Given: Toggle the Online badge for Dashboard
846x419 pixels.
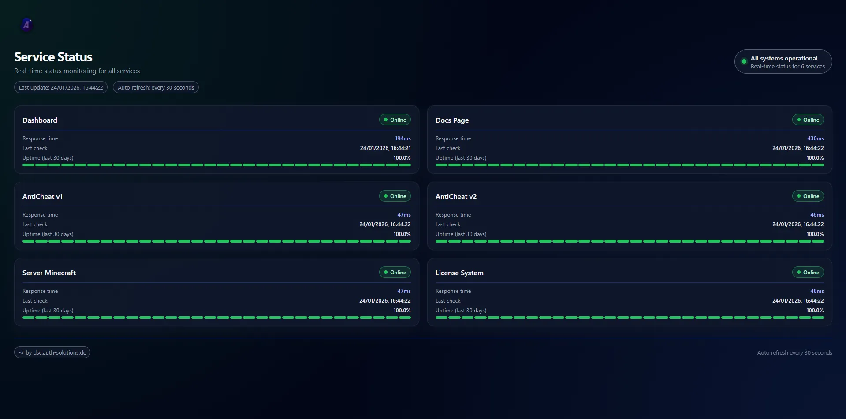Looking at the screenshot, I should point(395,120).
